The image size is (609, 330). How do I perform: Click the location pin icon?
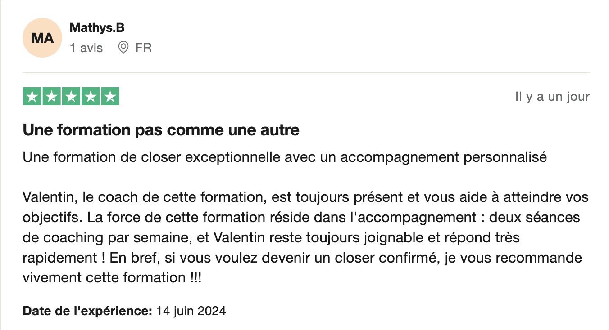pyautogui.click(x=123, y=47)
